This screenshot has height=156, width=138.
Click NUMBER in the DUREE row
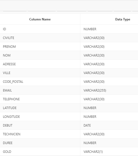[x=90, y=143]
